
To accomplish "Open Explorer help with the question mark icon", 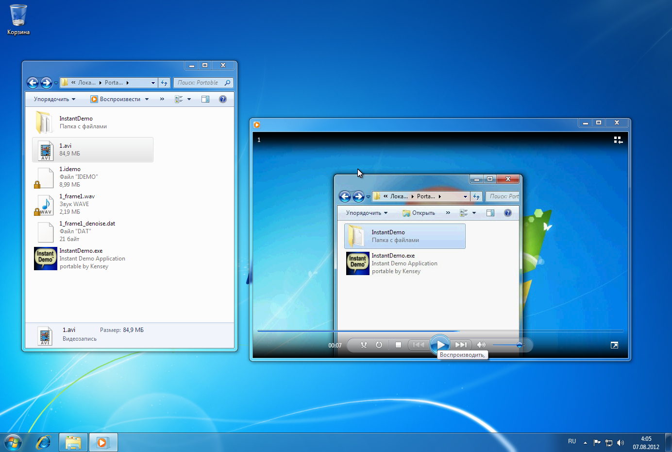I will (x=223, y=99).
